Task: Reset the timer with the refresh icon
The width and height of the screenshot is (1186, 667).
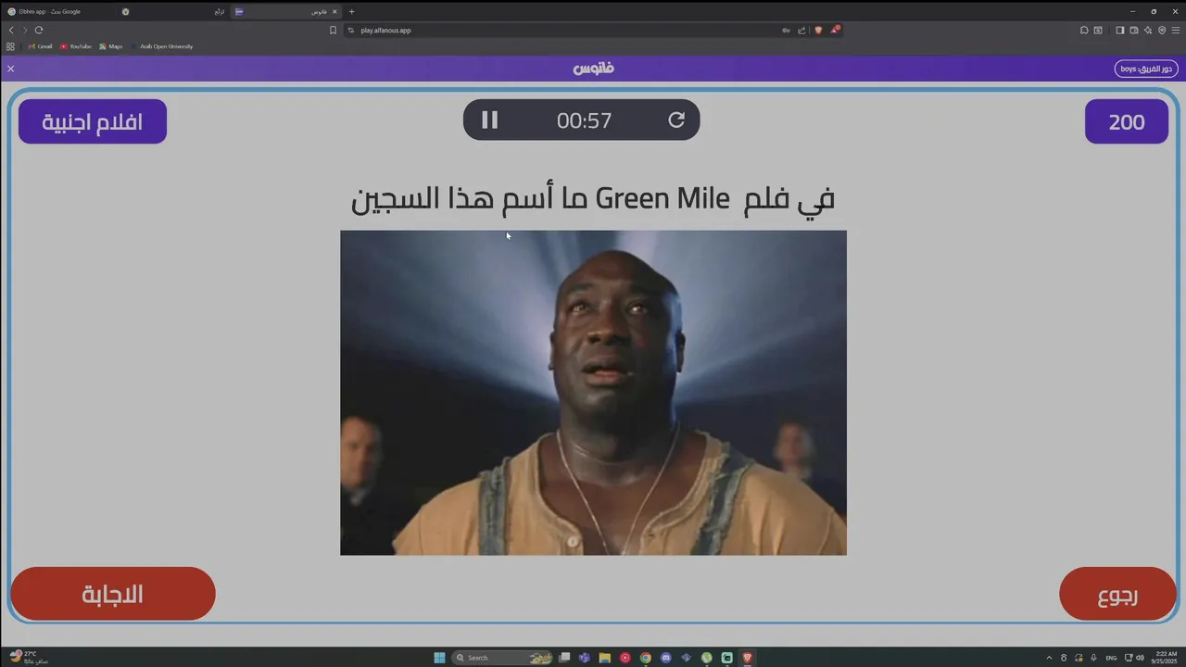Action: click(676, 120)
